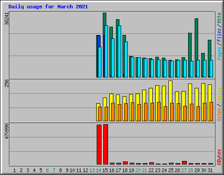Click the 'Pages' legend text

pos(219,53)
